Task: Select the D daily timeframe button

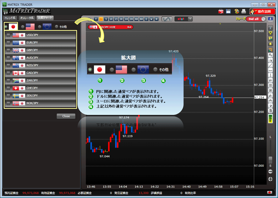Action: click(x=146, y=19)
